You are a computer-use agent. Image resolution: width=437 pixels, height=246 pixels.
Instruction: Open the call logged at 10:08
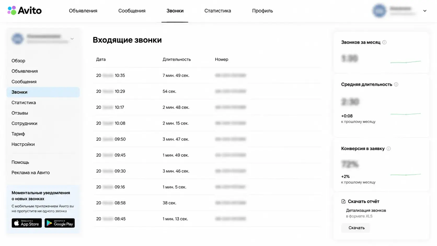tap(207, 123)
